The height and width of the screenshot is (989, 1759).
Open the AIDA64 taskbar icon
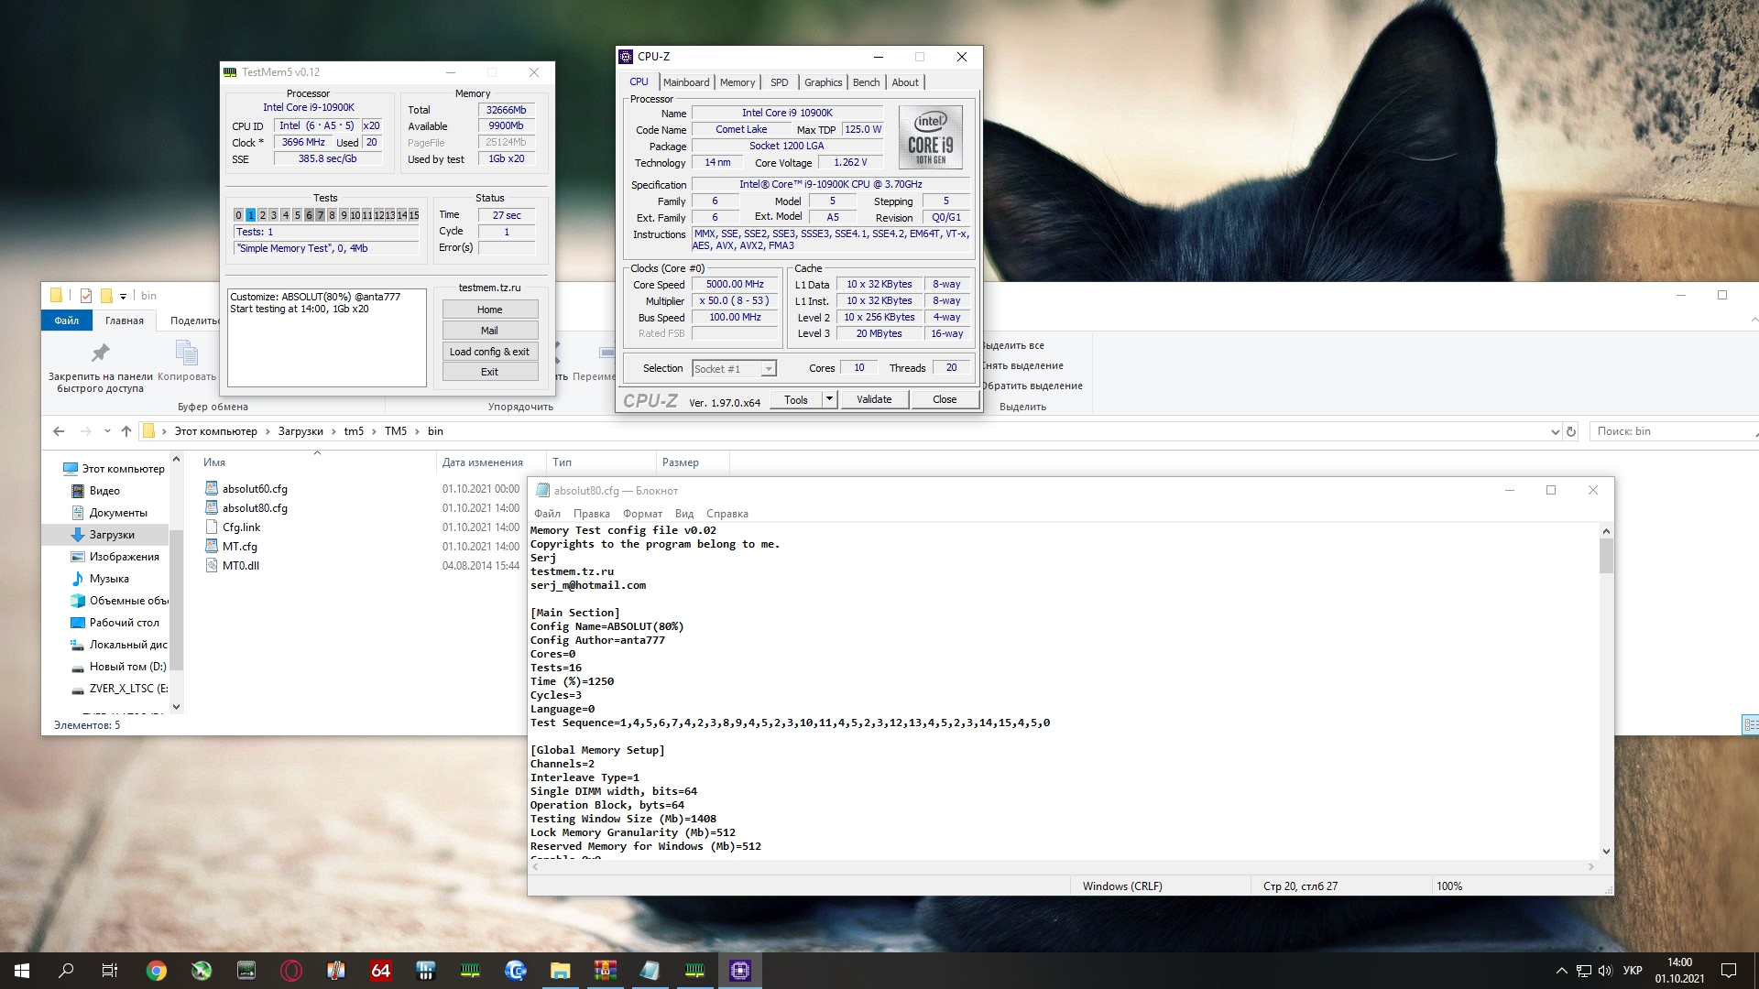click(381, 971)
